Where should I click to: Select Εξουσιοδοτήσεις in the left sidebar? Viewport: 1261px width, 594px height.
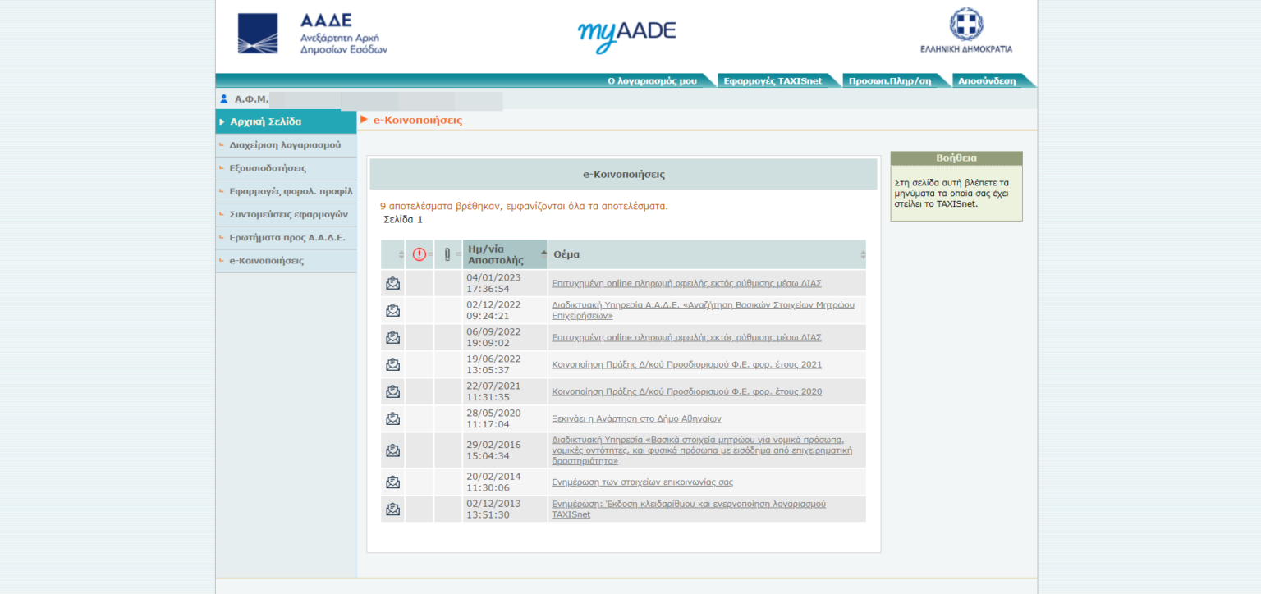tap(268, 168)
